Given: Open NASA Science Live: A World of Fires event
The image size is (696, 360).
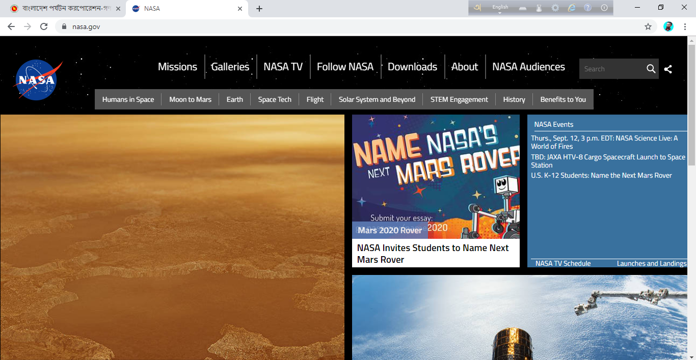Looking at the screenshot, I should click(604, 142).
